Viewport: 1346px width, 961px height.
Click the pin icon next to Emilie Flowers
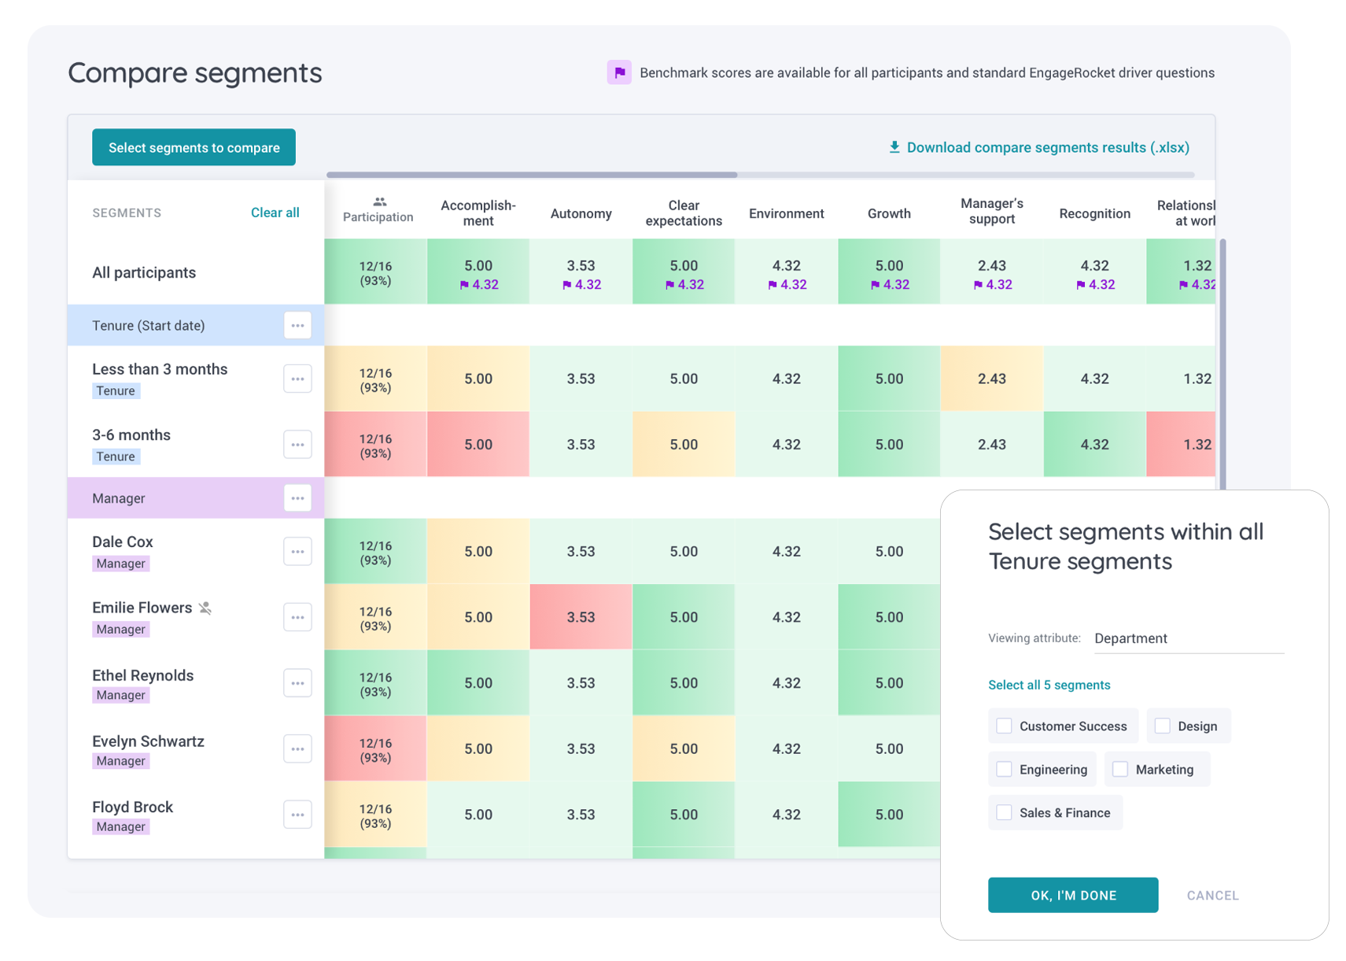(x=205, y=607)
